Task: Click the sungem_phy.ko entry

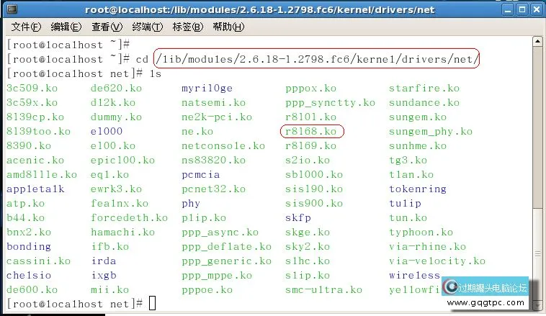Action: tap(431, 132)
